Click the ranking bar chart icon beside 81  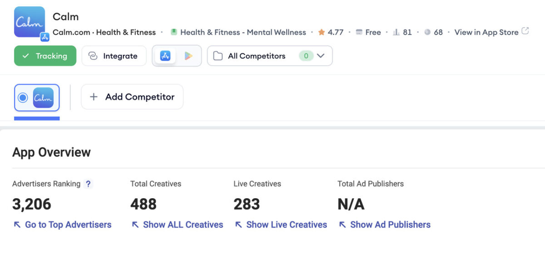tap(396, 32)
